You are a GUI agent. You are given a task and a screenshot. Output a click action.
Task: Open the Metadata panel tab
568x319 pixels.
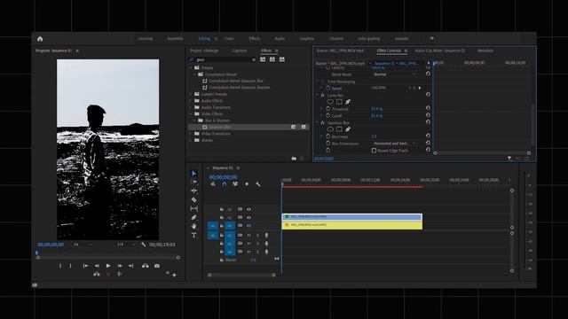tap(485, 51)
